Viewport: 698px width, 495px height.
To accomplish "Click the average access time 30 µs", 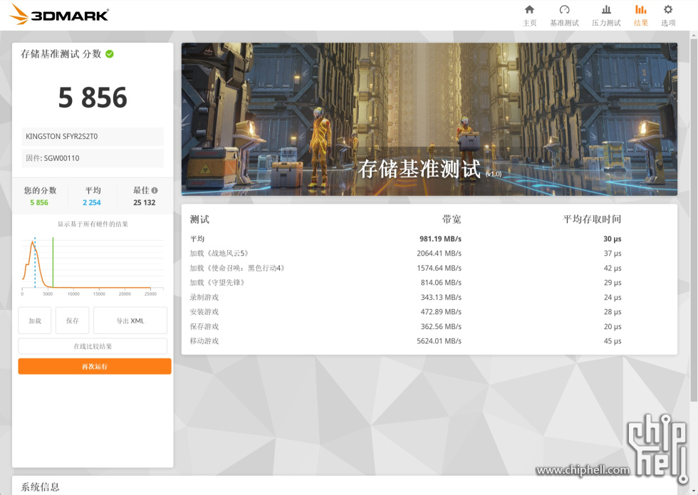I will tap(612, 239).
